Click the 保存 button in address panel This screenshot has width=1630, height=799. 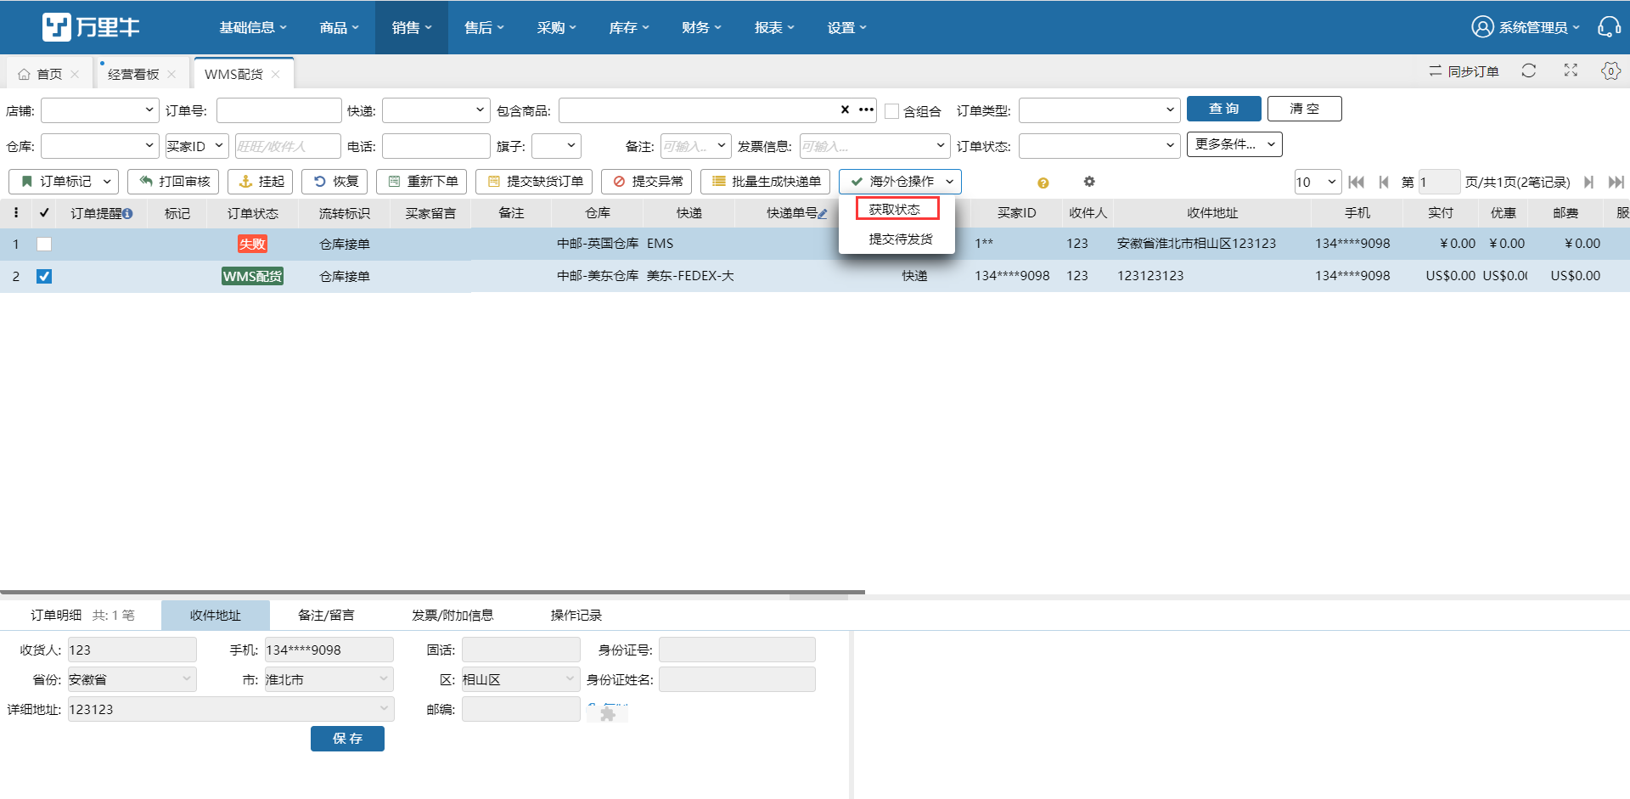point(347,739)
